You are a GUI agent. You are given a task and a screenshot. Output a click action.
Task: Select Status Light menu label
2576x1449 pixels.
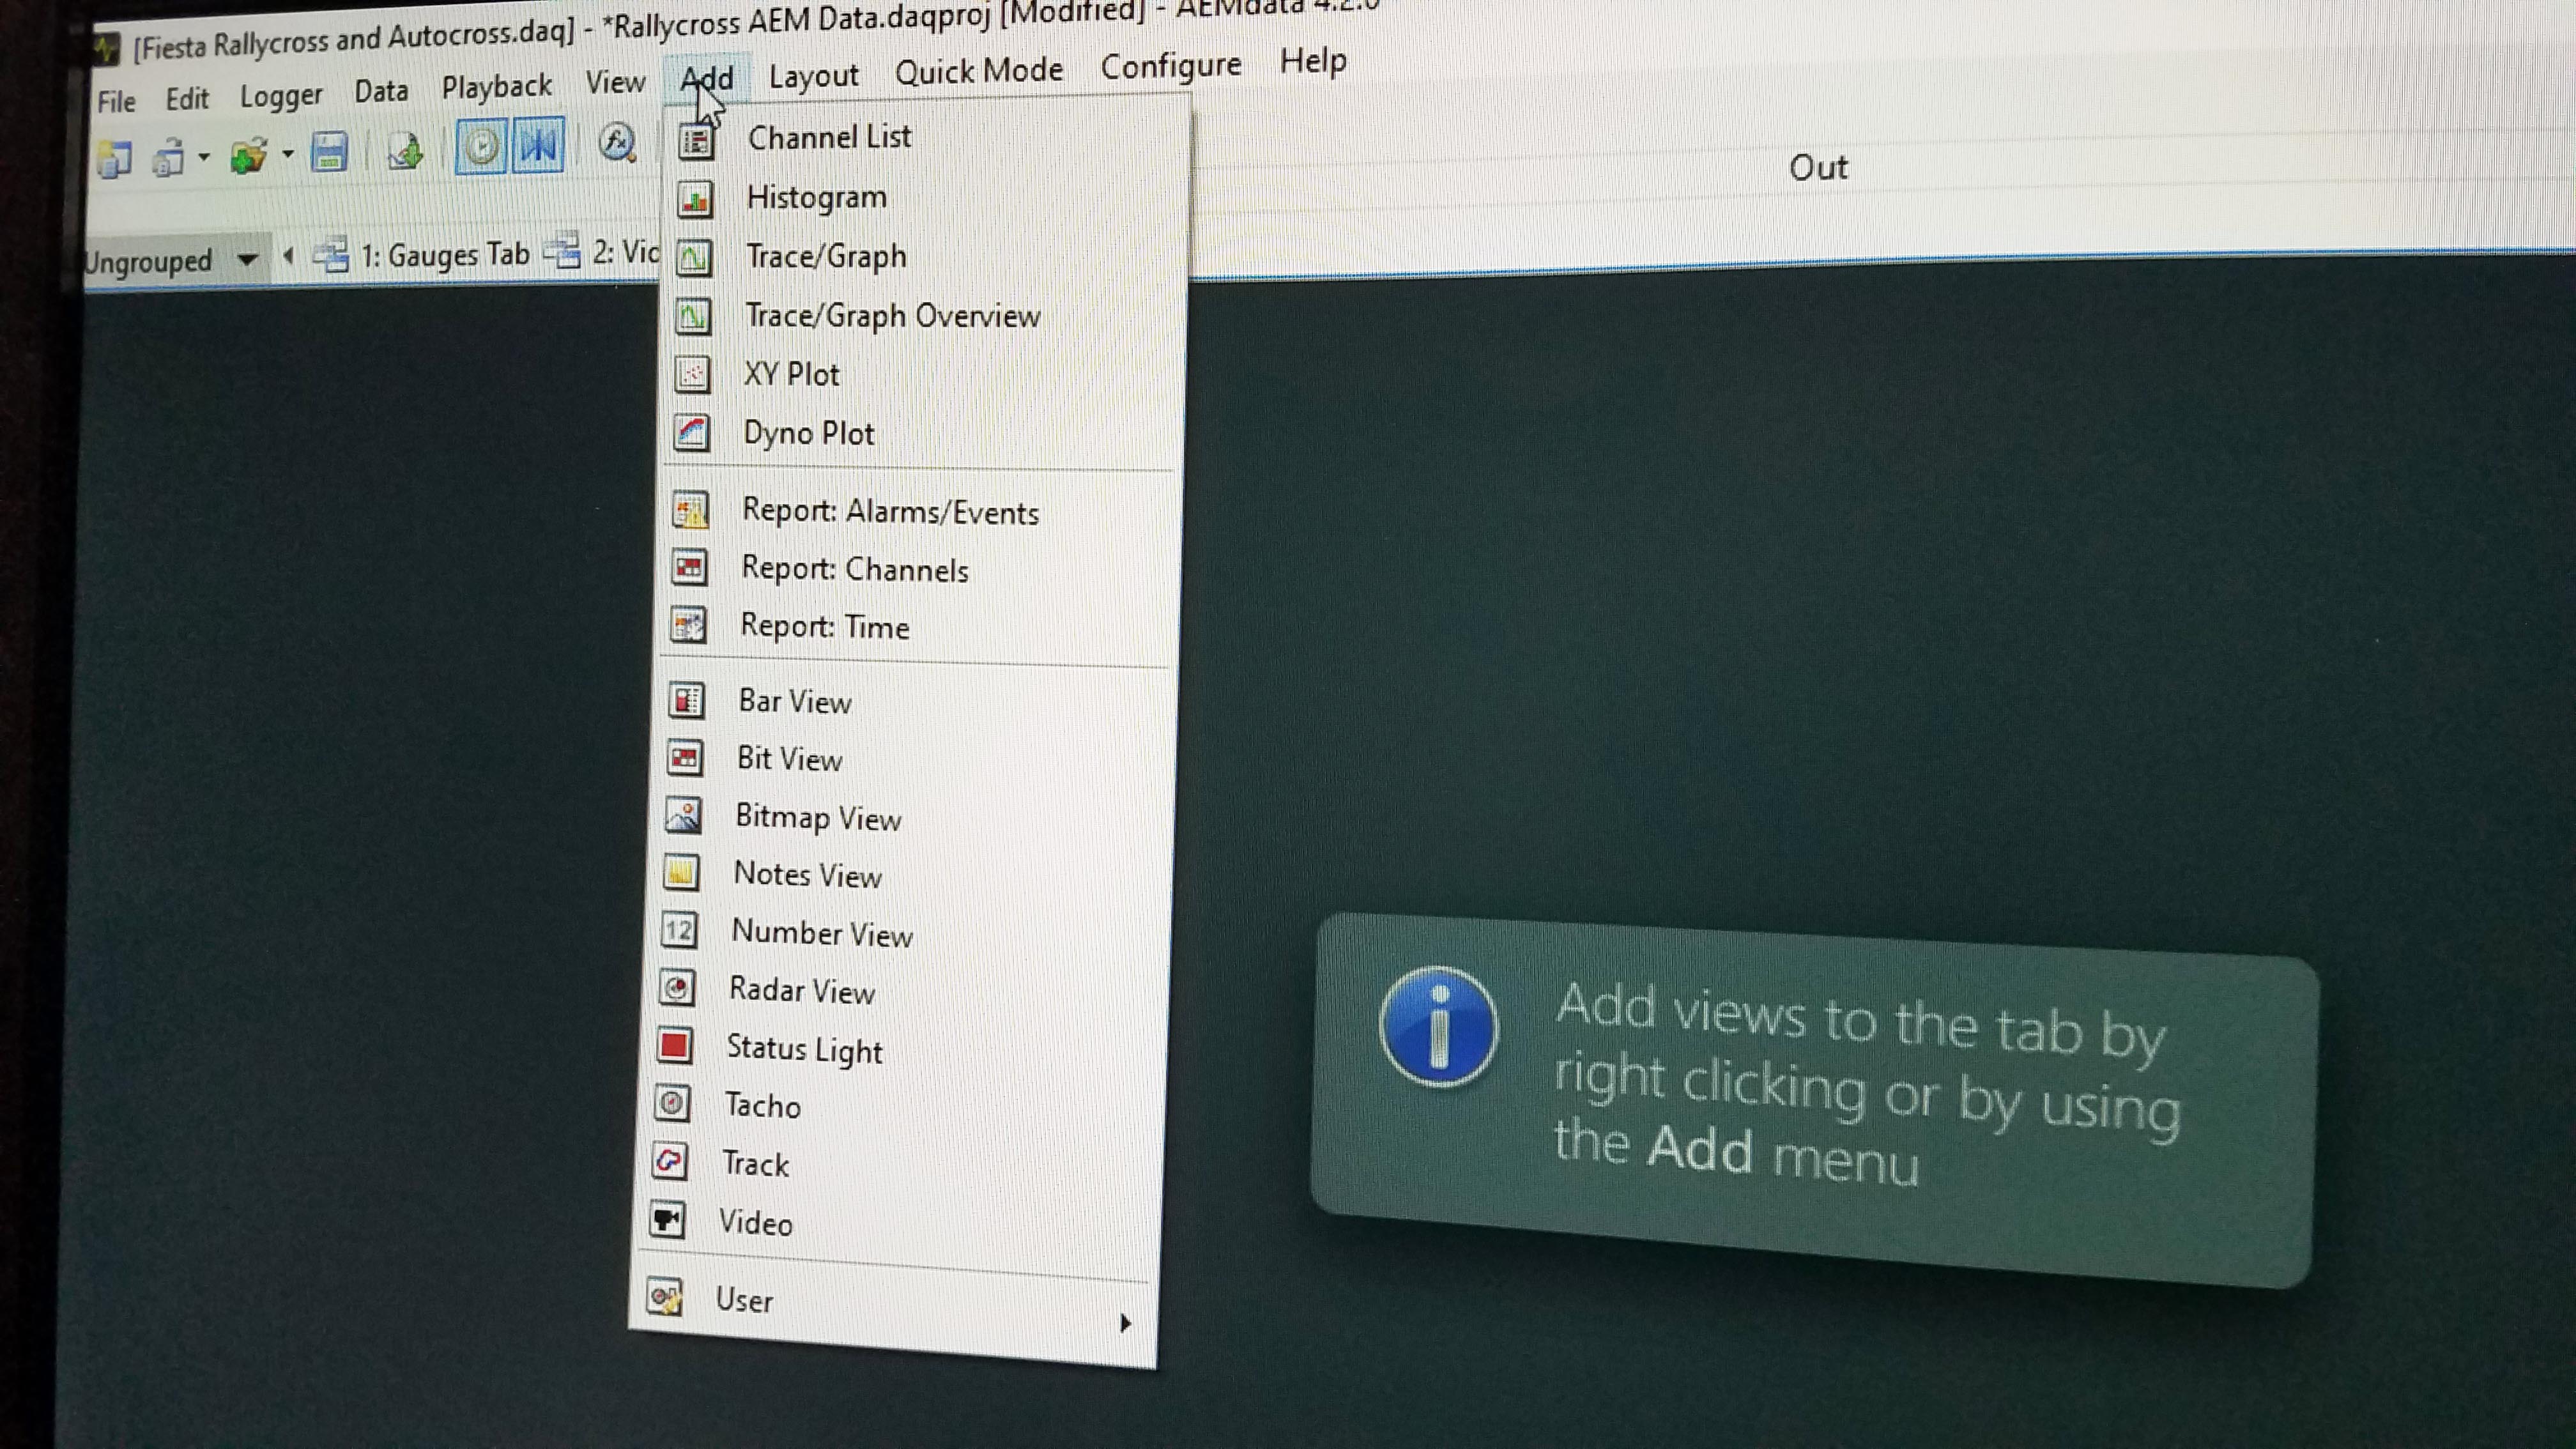(804, 1049)
